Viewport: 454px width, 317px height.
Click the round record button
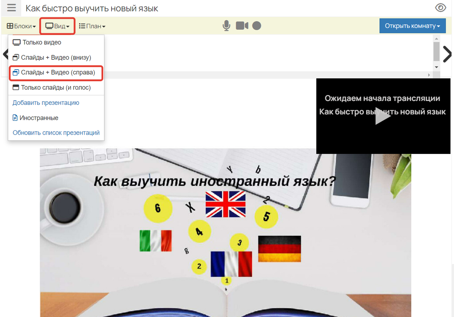pos(257,26)
